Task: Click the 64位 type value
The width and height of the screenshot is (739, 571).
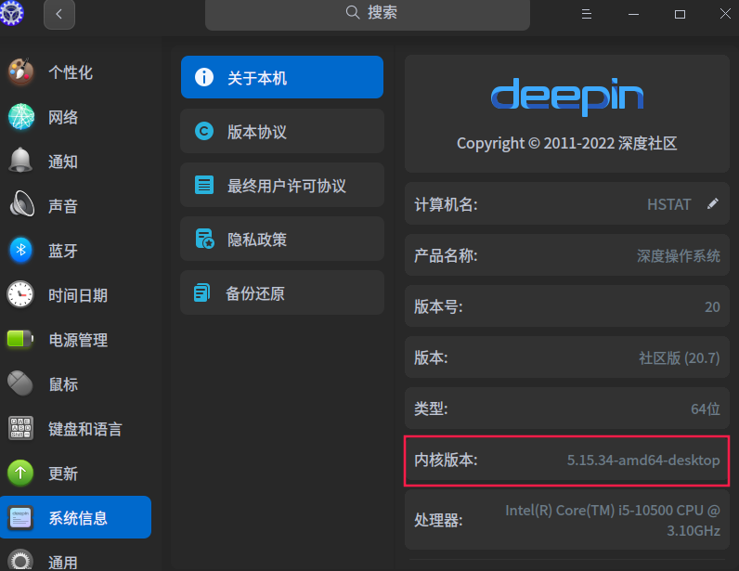Action: [x=705, y=409]
